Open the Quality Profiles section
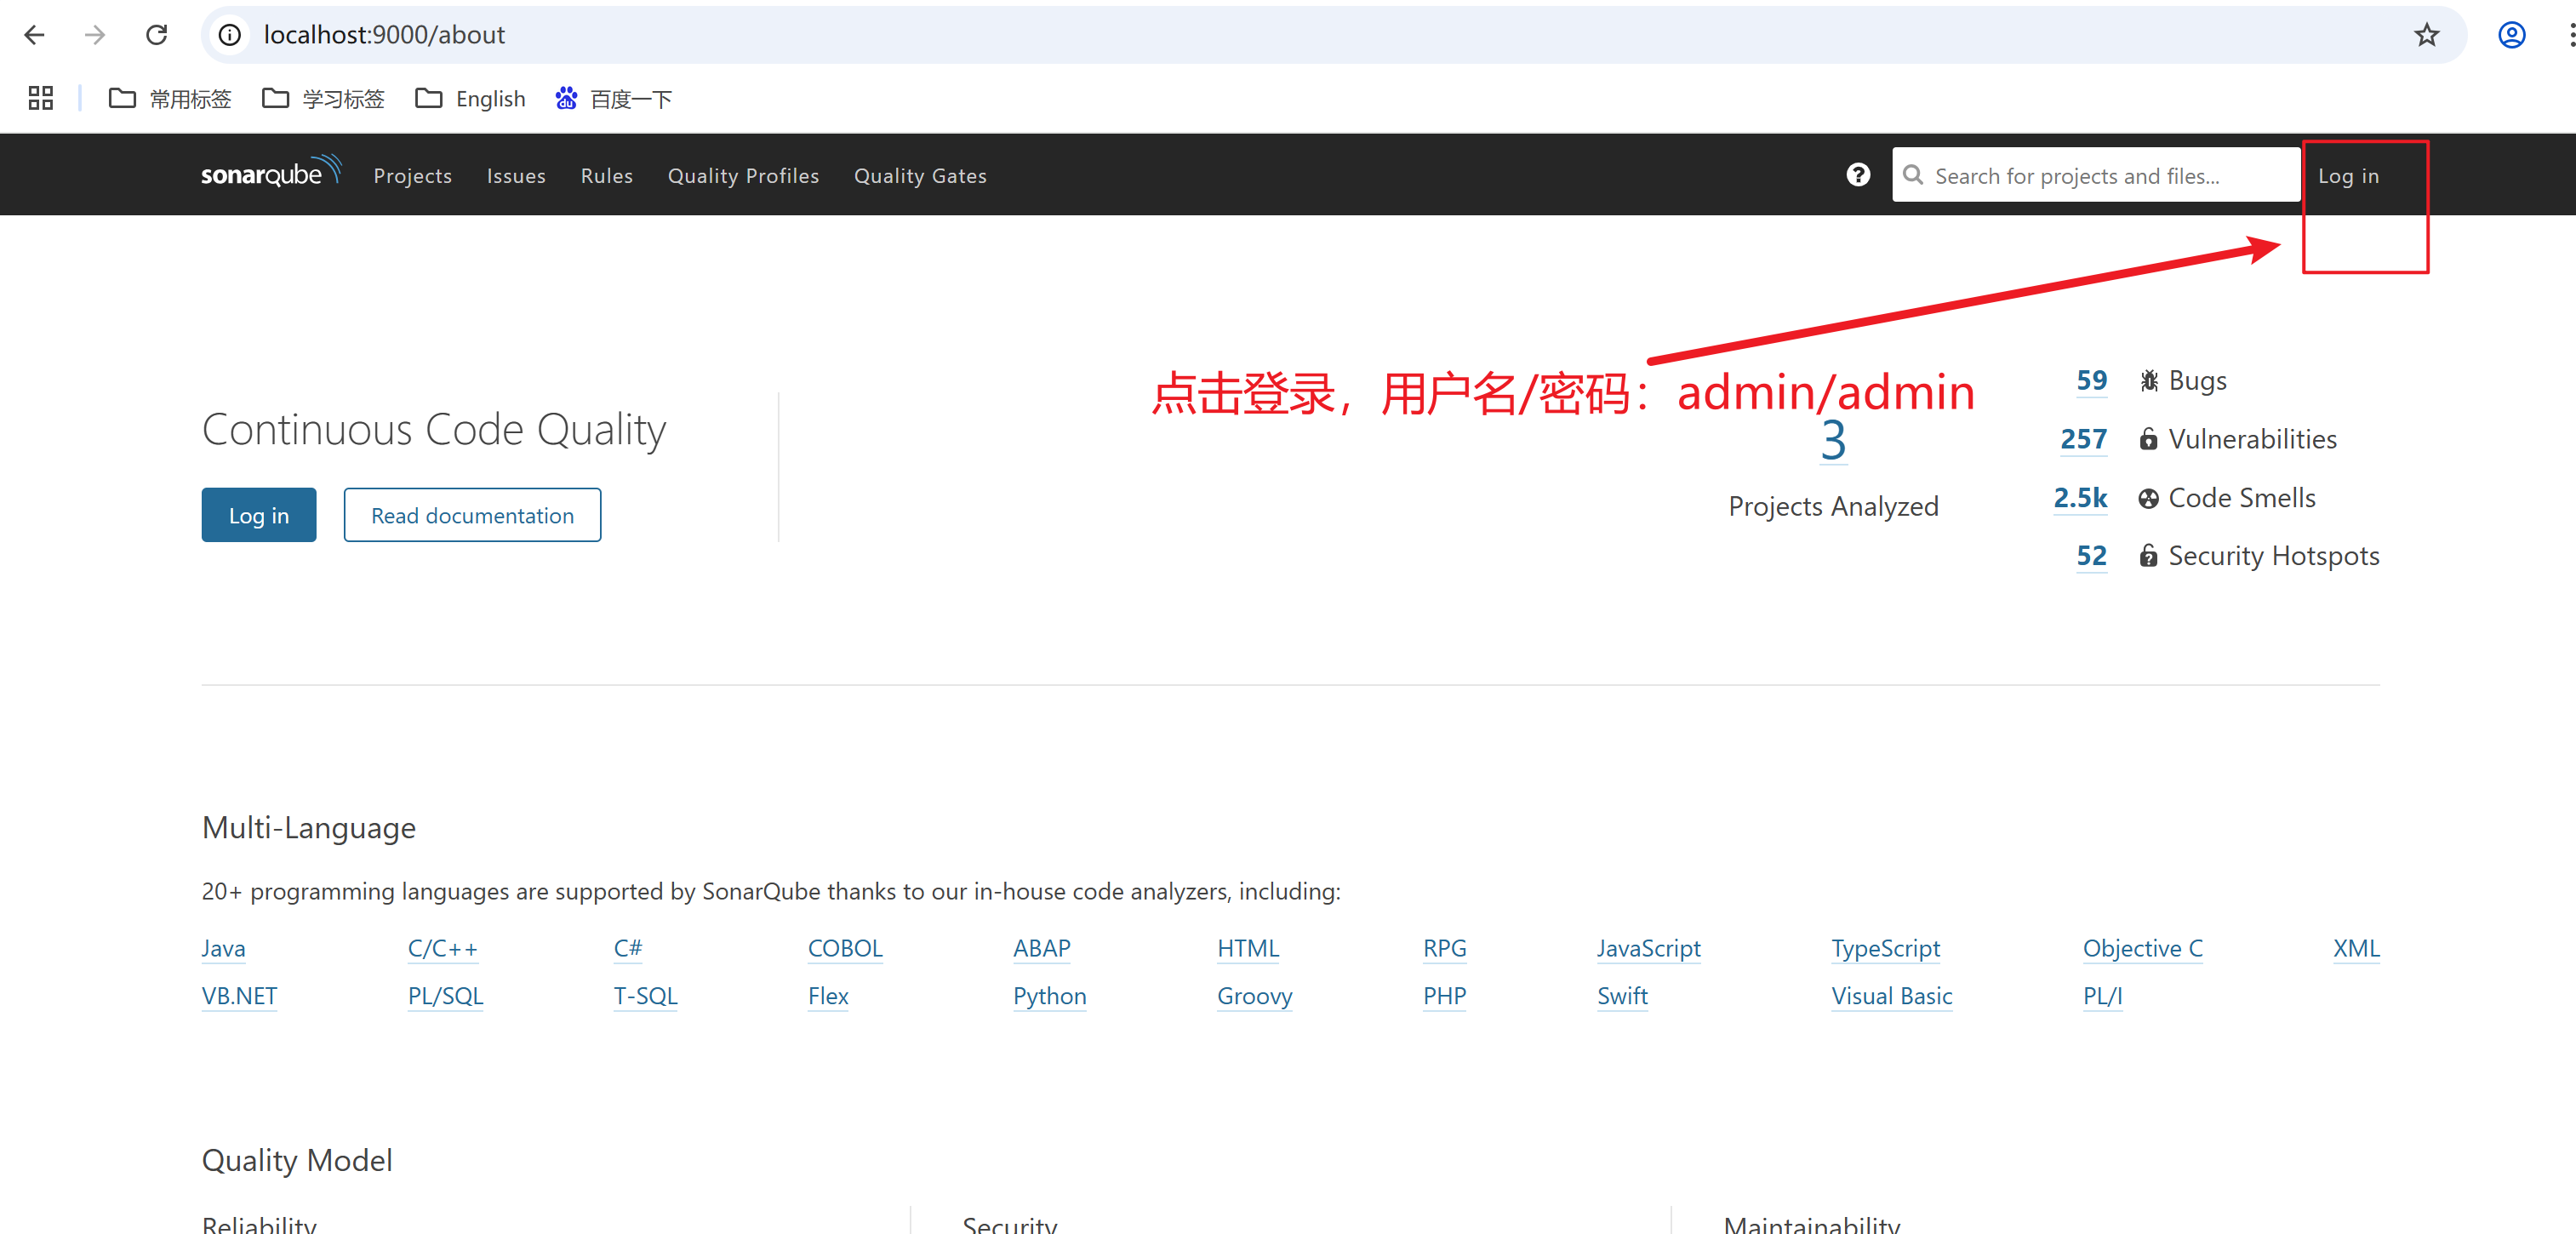 [743, 175]
